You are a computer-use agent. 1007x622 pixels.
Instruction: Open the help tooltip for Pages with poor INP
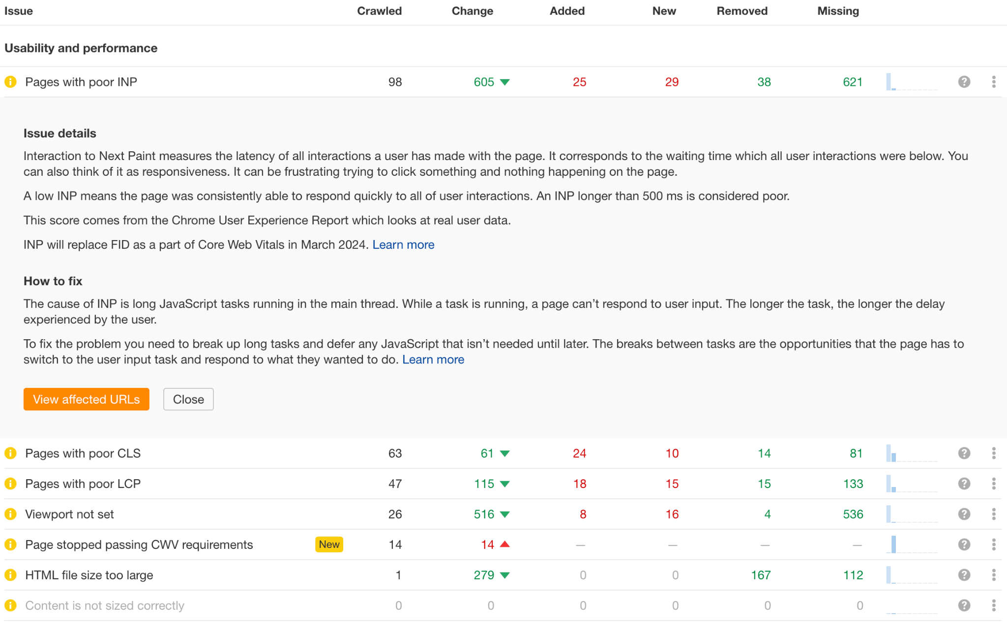pyautogui.click(x=963, y=82)
